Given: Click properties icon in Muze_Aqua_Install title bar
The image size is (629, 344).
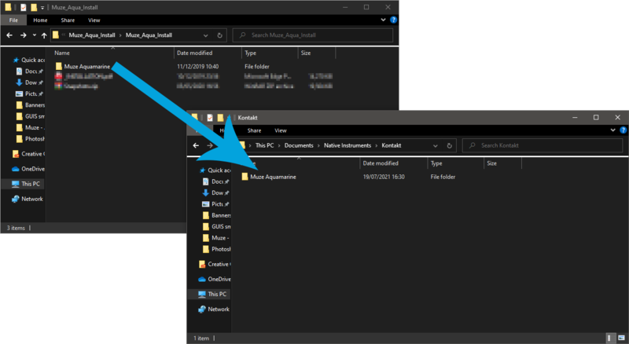Looking at the screenshot, I should click(x=24, y=7).
